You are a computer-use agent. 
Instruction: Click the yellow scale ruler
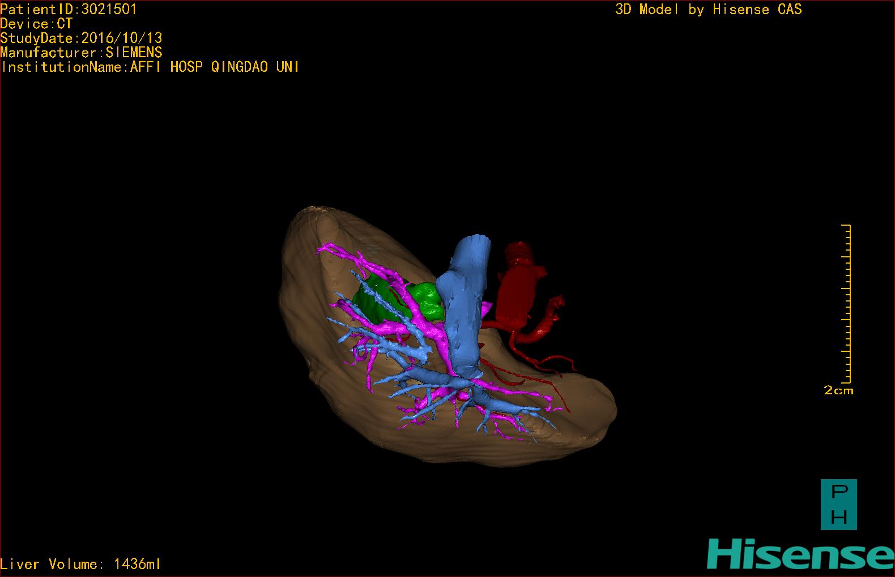[846, 304]
